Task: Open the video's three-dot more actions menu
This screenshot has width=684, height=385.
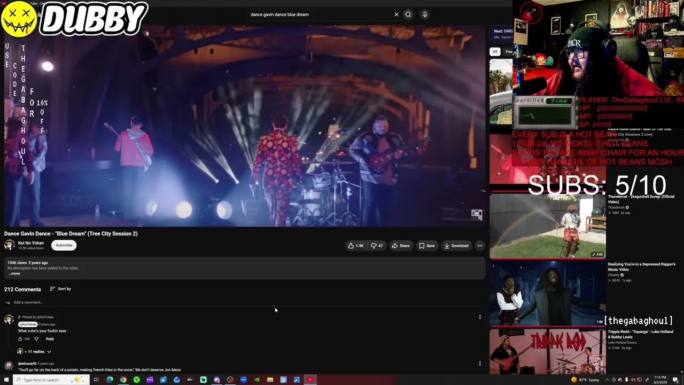Action: (x=480, y=245)
